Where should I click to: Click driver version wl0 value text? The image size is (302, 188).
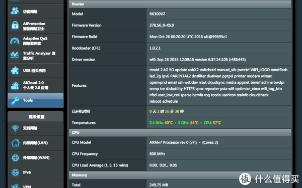197,60
